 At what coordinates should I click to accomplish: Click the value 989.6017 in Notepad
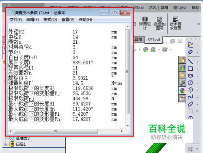click(x=83, y=63)
